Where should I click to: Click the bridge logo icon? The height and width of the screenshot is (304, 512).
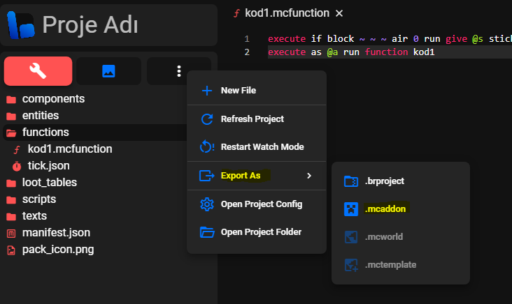[x=21, y=24]
